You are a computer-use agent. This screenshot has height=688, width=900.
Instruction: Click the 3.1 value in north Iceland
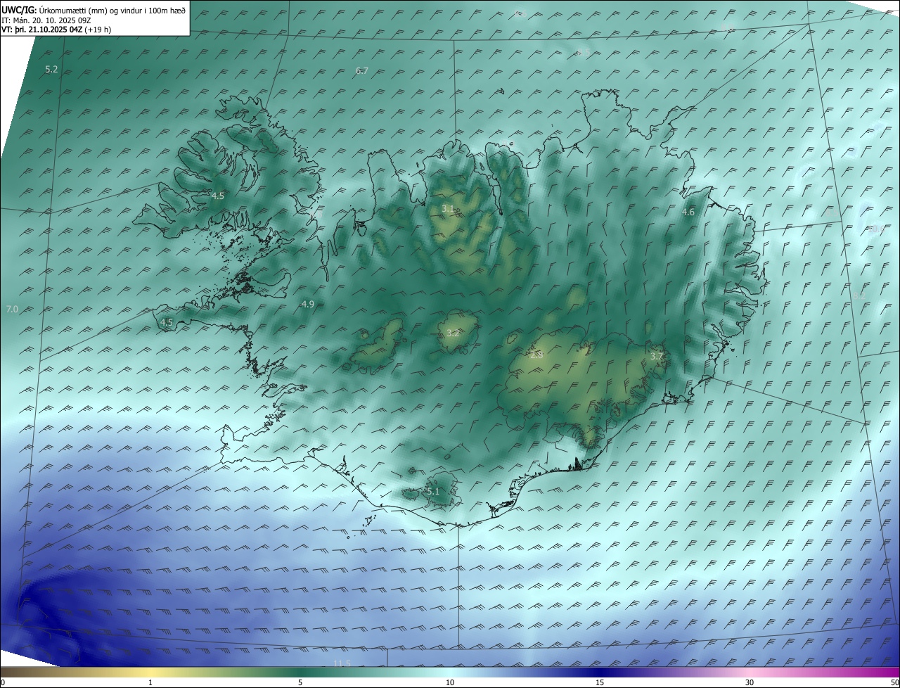448,209
